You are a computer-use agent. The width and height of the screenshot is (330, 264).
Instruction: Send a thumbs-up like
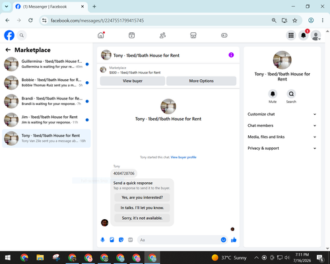coord(234,240)
